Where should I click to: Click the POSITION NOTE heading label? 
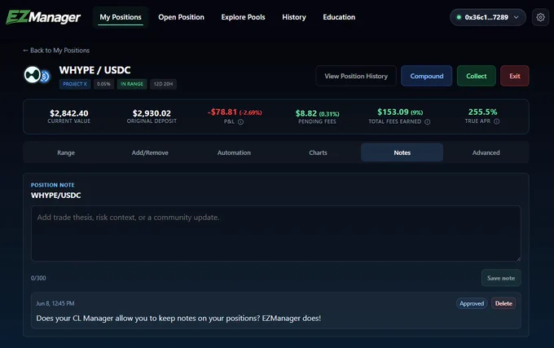tap(53, 185)
